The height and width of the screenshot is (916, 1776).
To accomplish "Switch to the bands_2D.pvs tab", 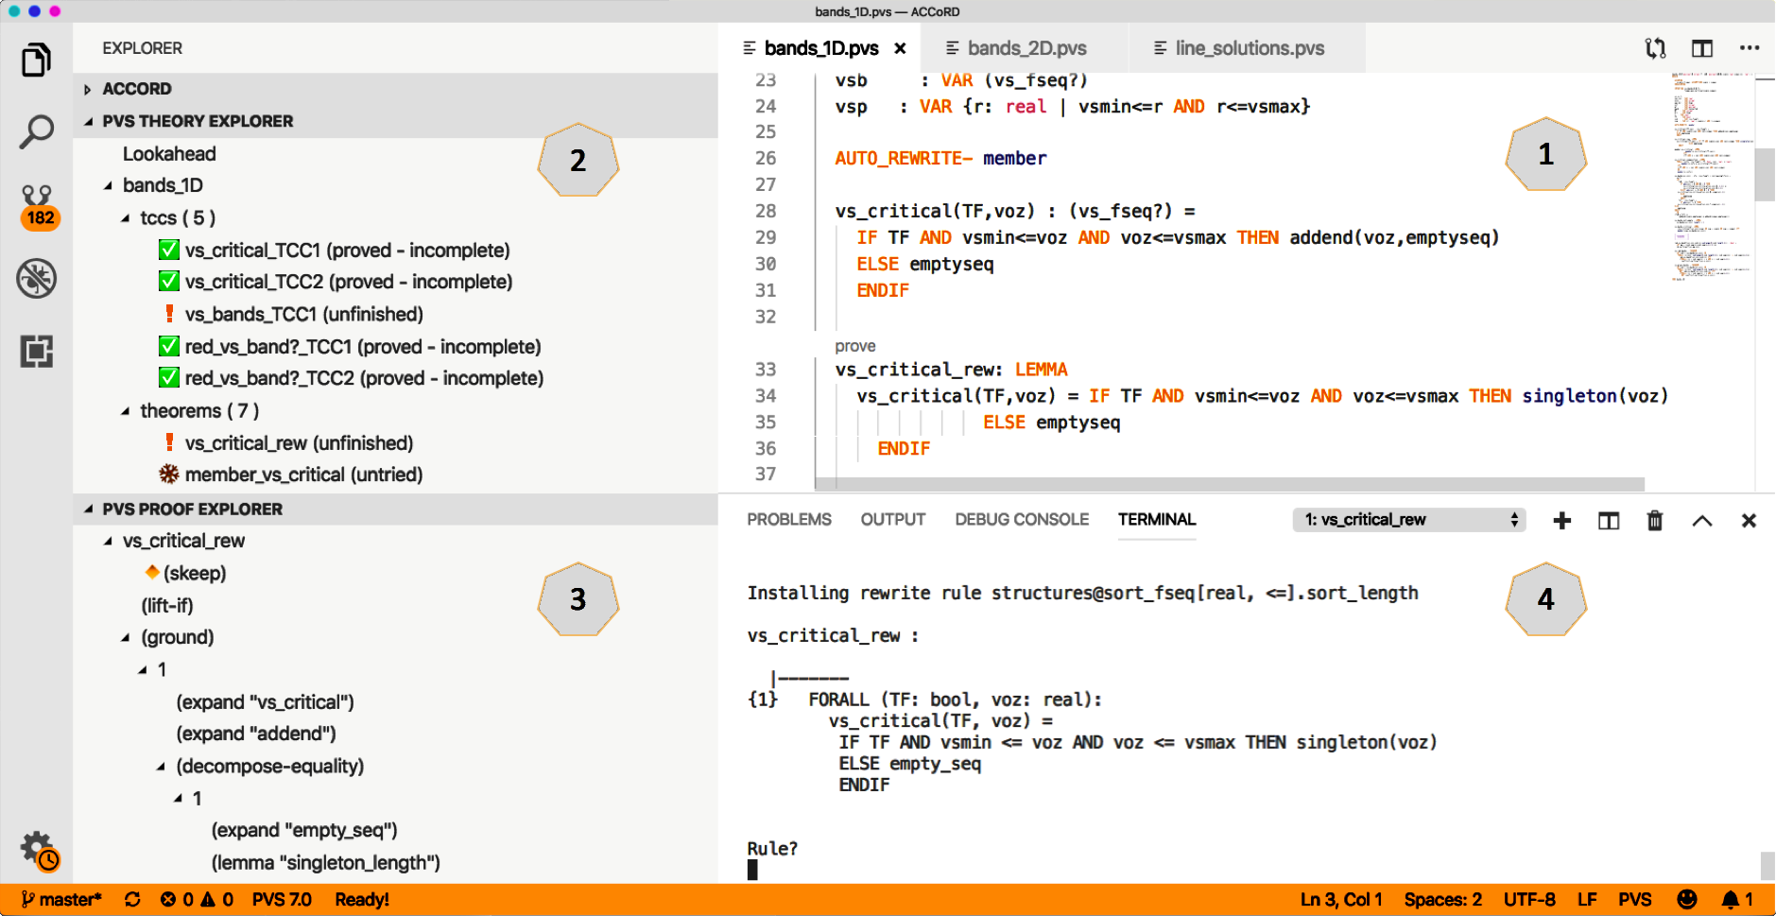I will tap(1026, 48).
